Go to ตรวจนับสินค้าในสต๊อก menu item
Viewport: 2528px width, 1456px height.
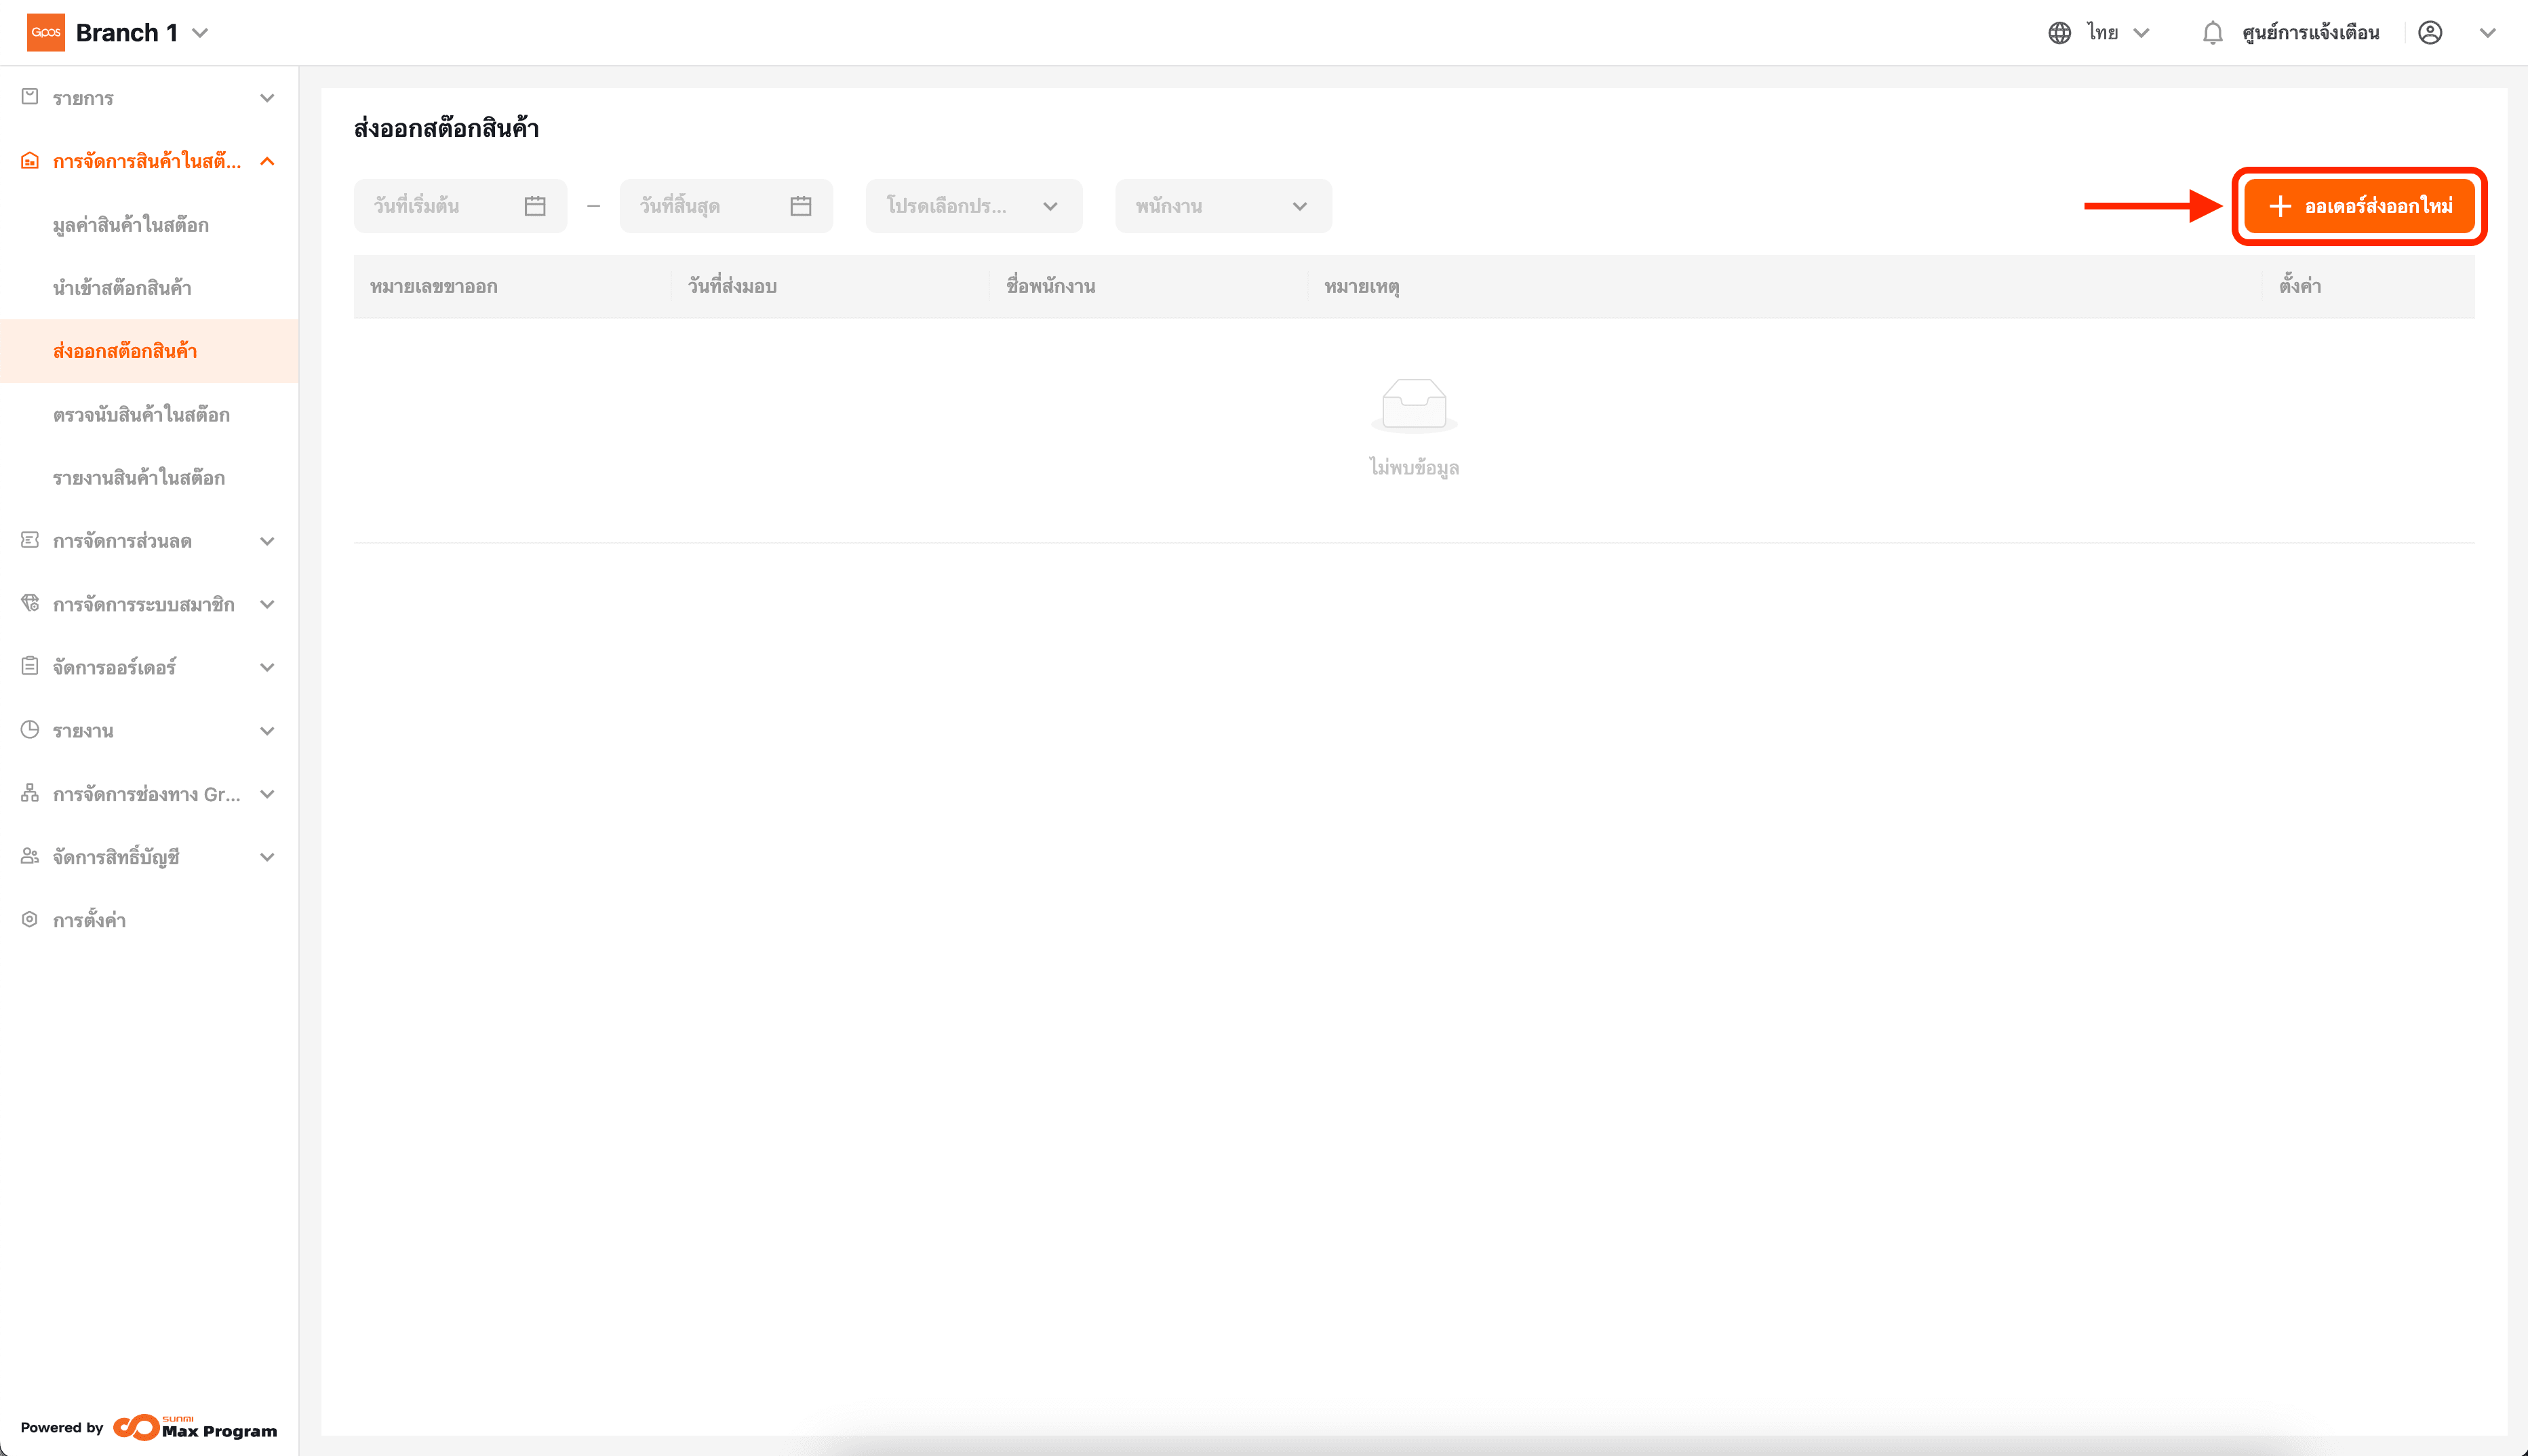coord(141,414)
